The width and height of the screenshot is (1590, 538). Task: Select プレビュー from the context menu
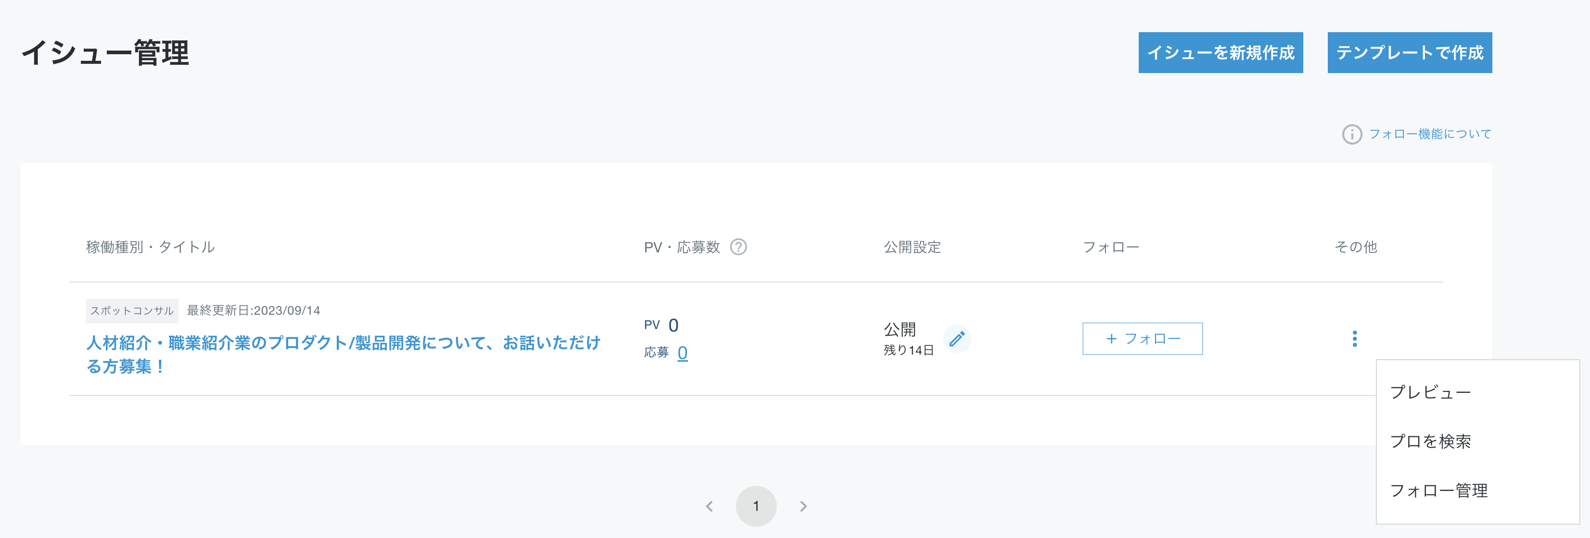tap(1432, 391)
